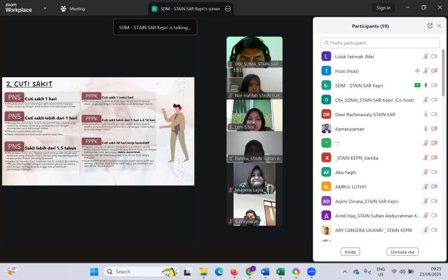Image resolution: width=448 pixels, height=280 pixels.
Task: Click muted mic icon for Obi_SDMA co-host
Action: [x=426, y=100]
